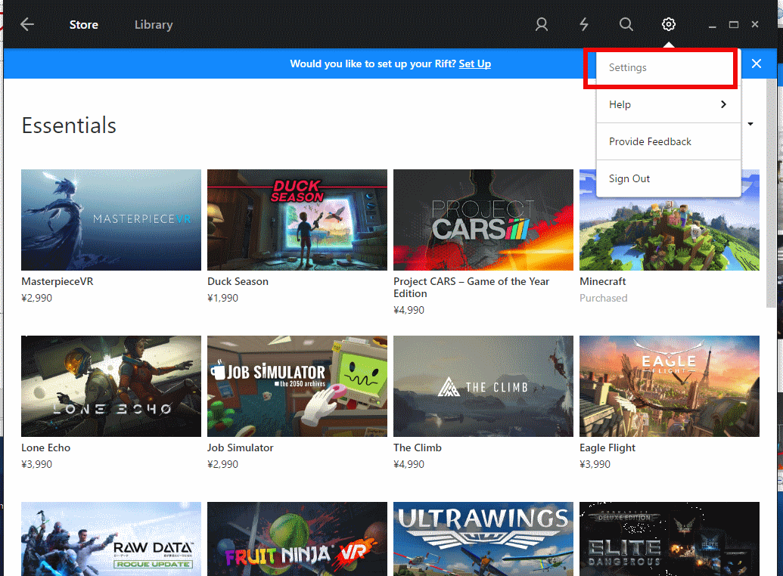Open the friends profile icon
783x576 pixels.
[x=542, y=24]
